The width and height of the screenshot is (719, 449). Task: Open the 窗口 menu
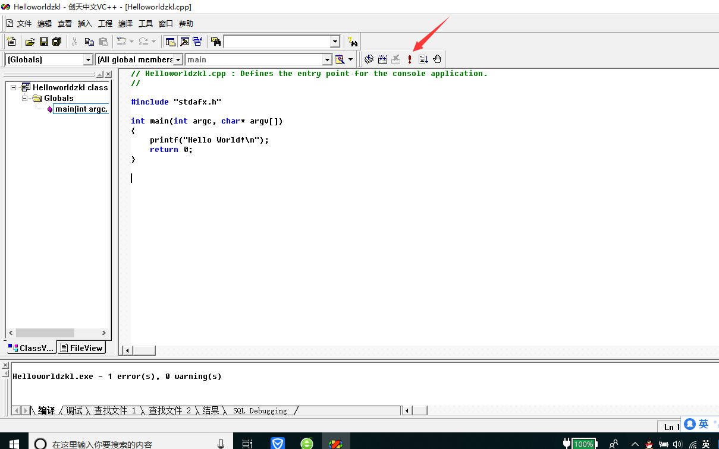[166, 24]
